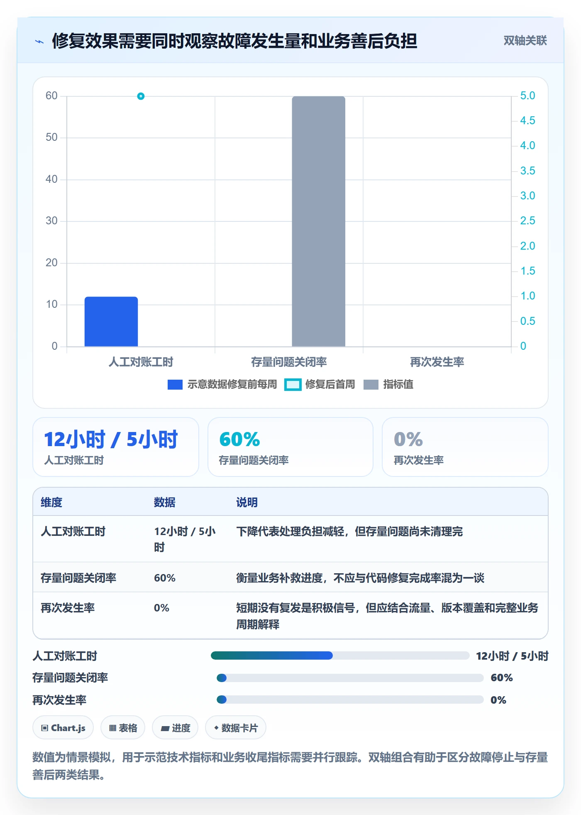
Task: Select the 60% cell in the table
Action: (x=165, y=578)
